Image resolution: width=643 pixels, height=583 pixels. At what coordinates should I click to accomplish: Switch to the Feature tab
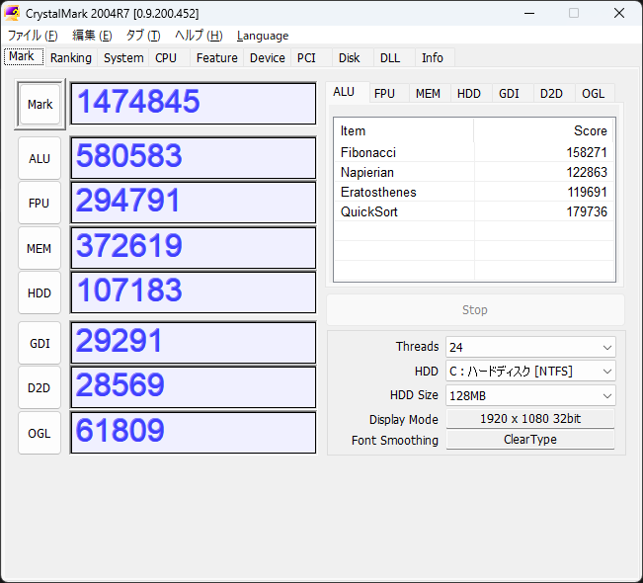click(217, 58)
